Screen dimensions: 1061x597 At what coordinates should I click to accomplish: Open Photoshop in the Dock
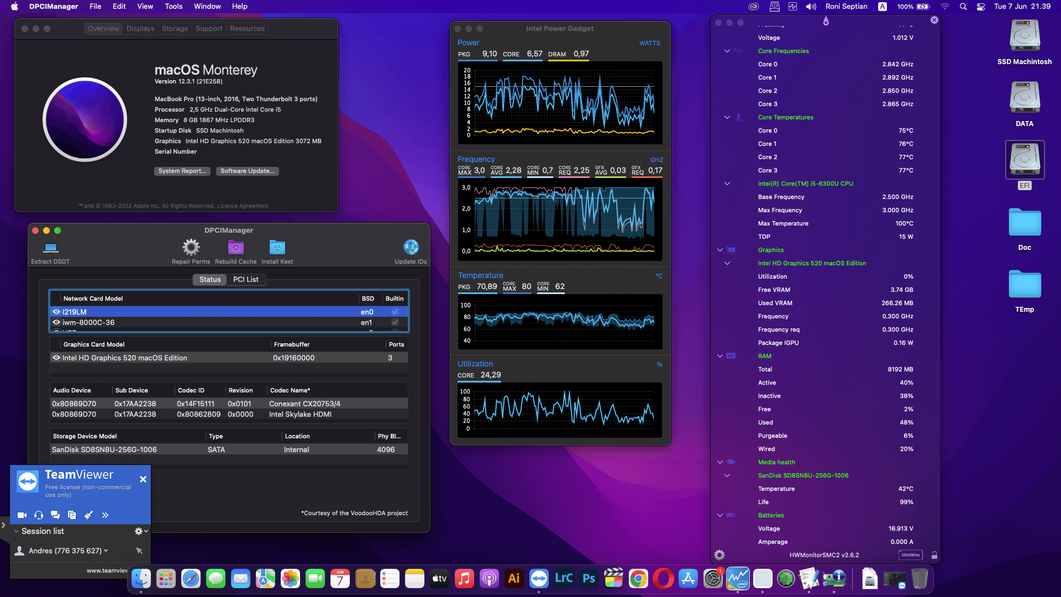click(589, 579)
